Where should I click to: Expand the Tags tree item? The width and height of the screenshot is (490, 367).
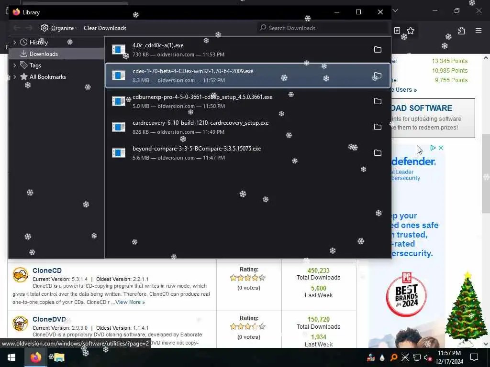tap(14, 65)
